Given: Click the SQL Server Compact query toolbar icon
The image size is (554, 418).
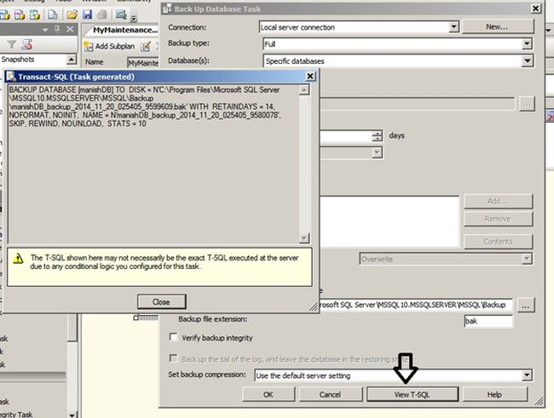Looking at the screenshot, I should click(53, 14).
